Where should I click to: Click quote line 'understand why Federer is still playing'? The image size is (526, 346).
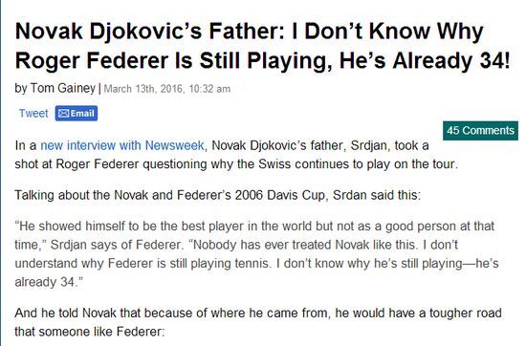pos(256,264)
